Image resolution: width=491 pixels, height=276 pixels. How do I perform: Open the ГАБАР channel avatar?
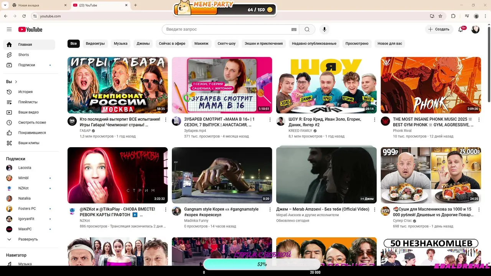pyautogui.click(x=72, y=121)
